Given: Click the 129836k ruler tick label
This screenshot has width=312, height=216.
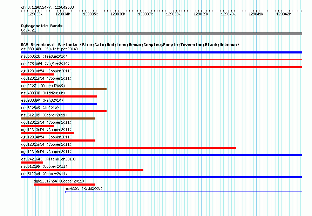Looking at the screenshot, I should [118, 14].
